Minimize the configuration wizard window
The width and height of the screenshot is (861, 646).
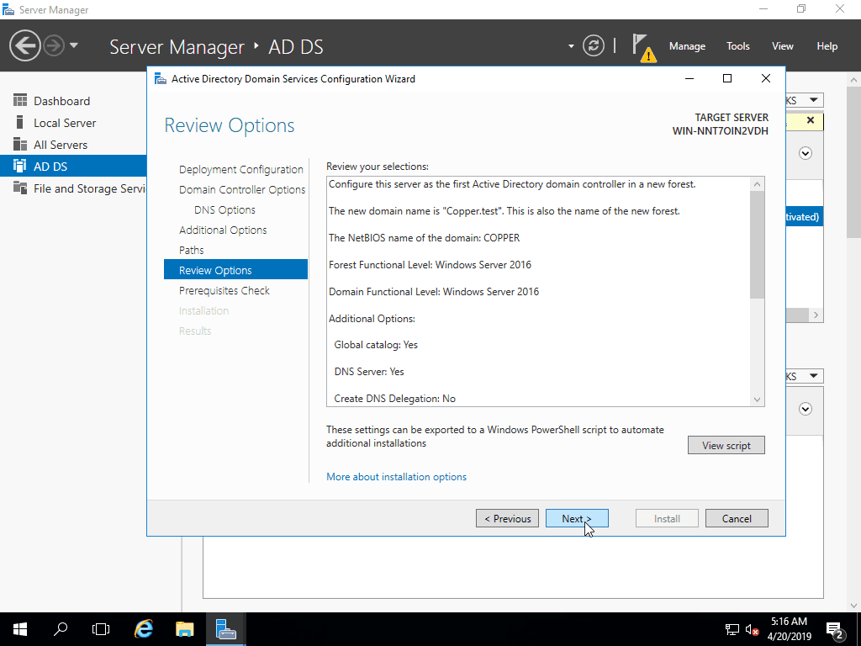(689, 78)
